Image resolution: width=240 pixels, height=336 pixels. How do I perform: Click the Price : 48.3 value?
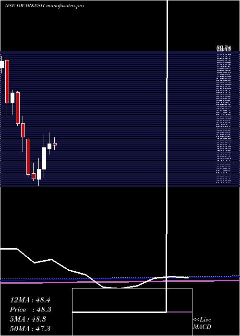(x=31, y=310)
